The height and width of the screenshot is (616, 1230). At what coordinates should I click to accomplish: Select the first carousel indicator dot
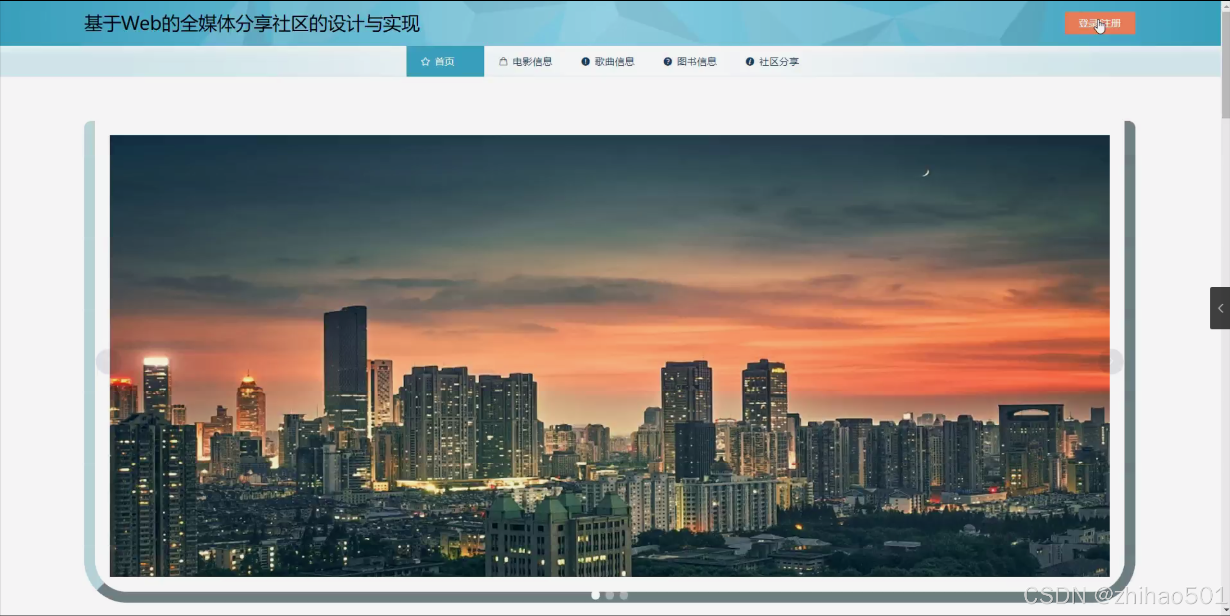click(x=596, y=595)
